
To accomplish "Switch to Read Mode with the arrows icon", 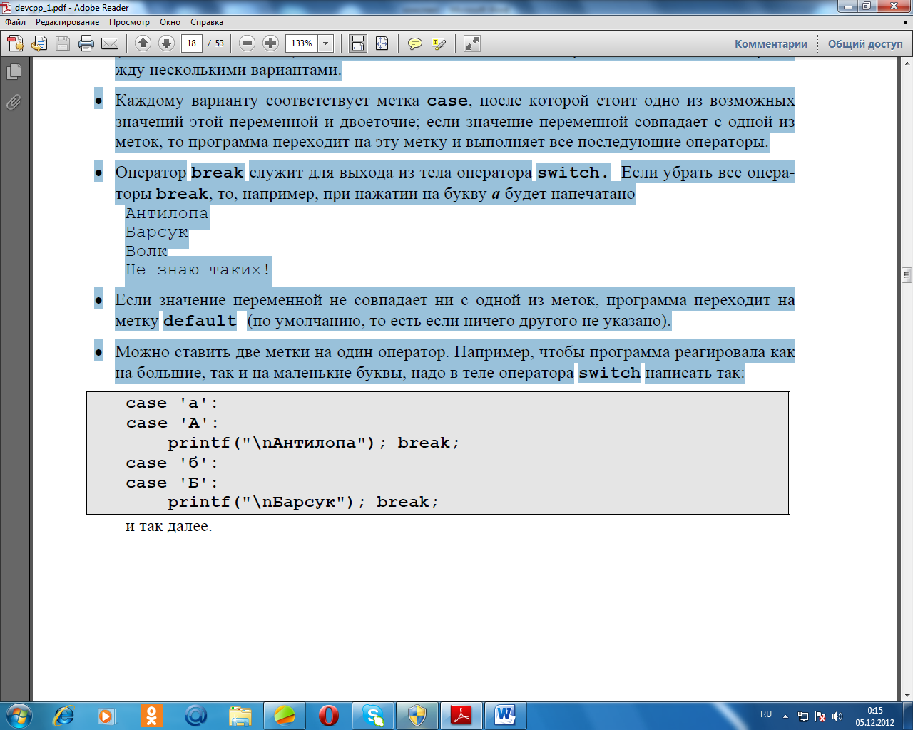I will pyautogui.click(x=471, y=43).
